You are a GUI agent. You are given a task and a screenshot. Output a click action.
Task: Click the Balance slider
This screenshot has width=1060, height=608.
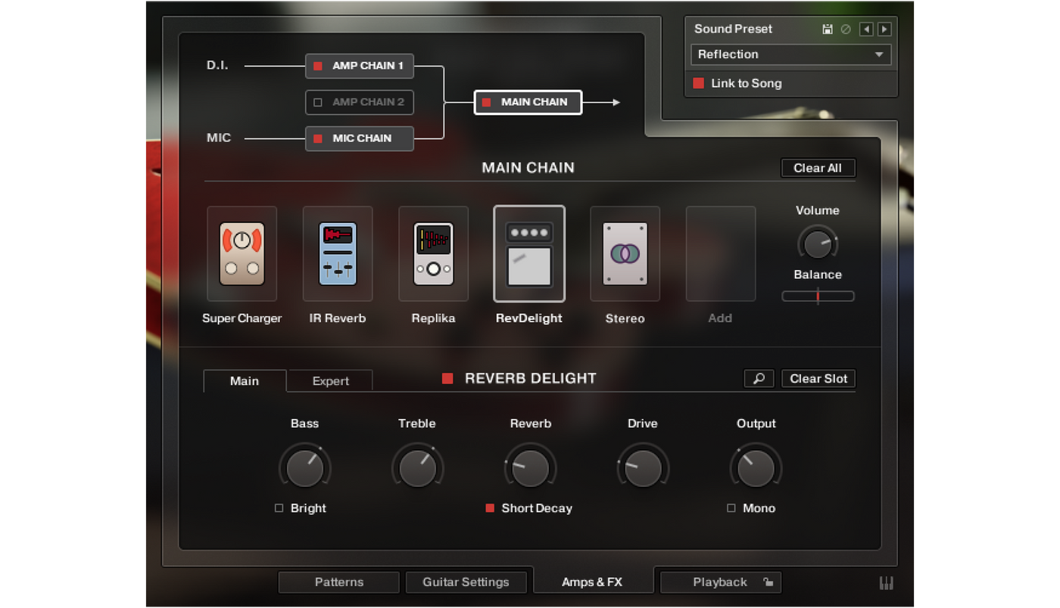(x=818, y=296)
